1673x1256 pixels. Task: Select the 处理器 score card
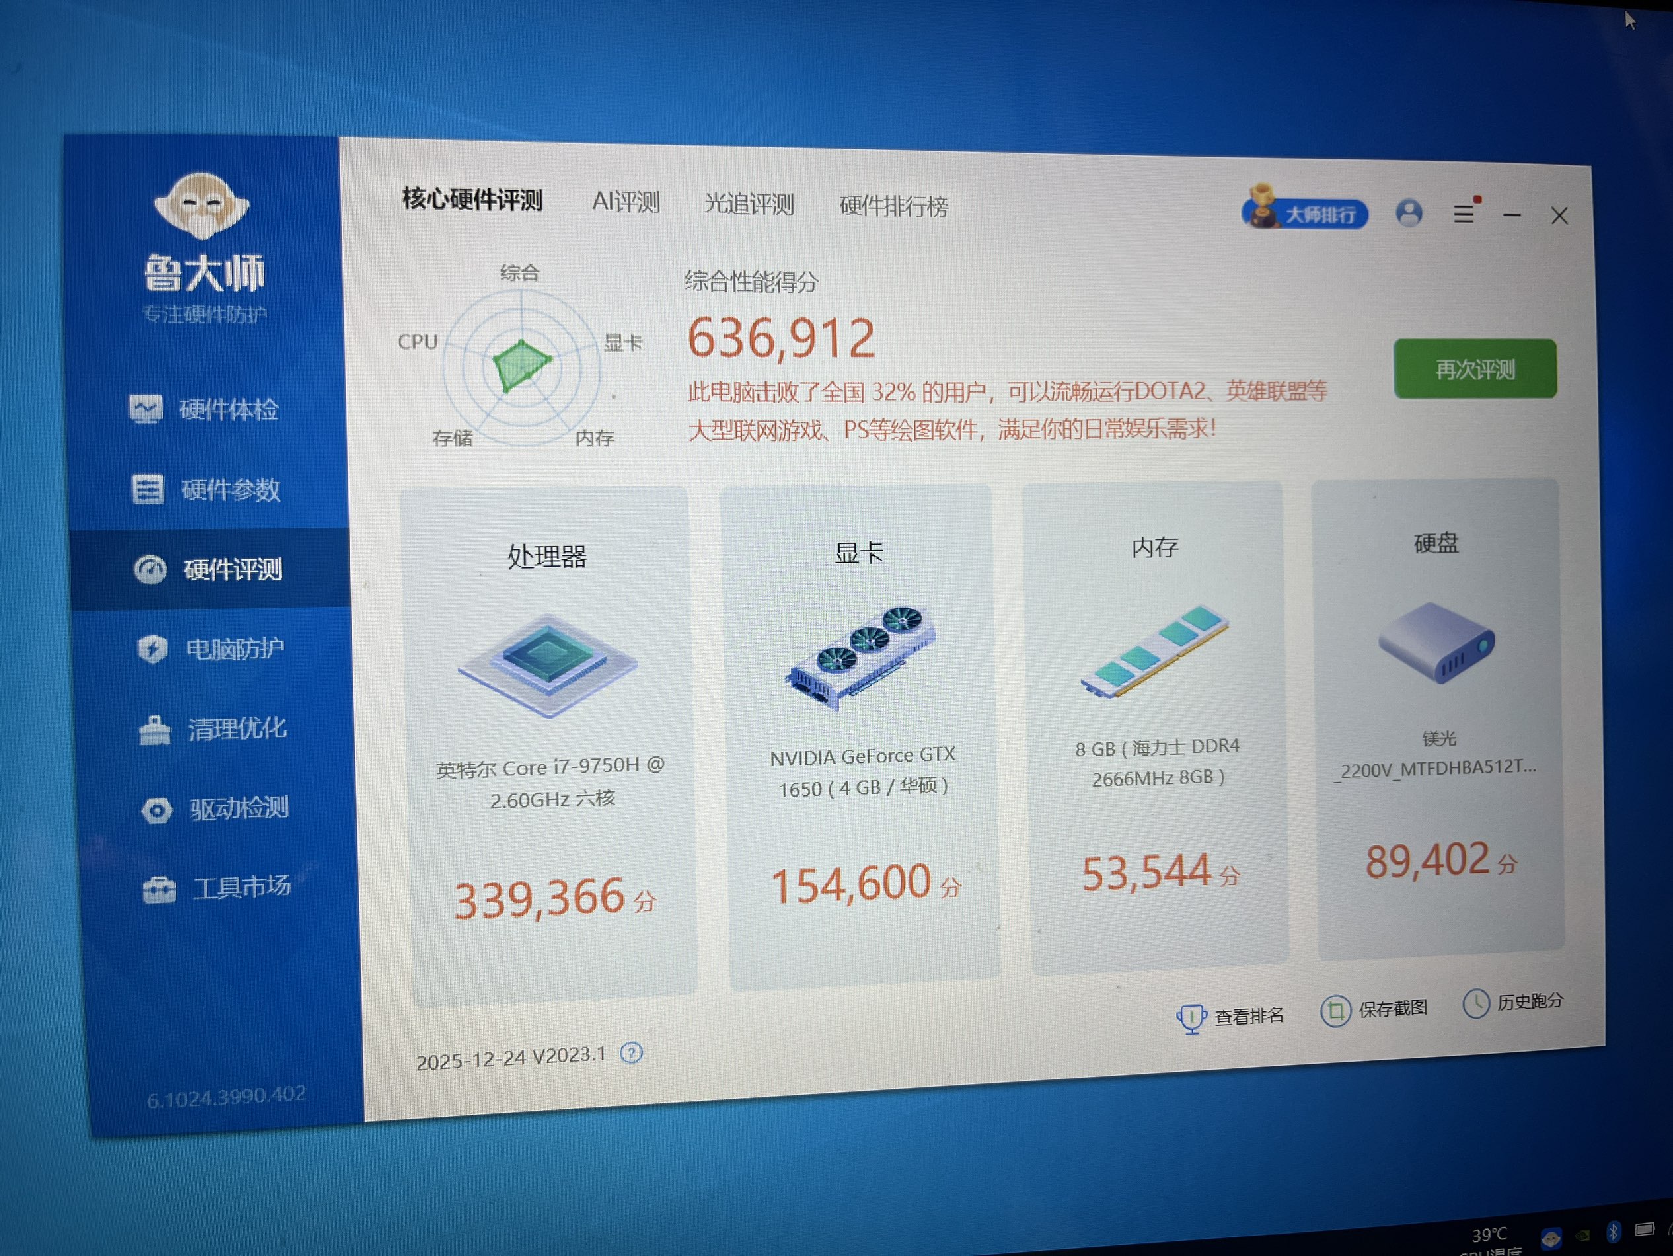click(x=550, y=742)
